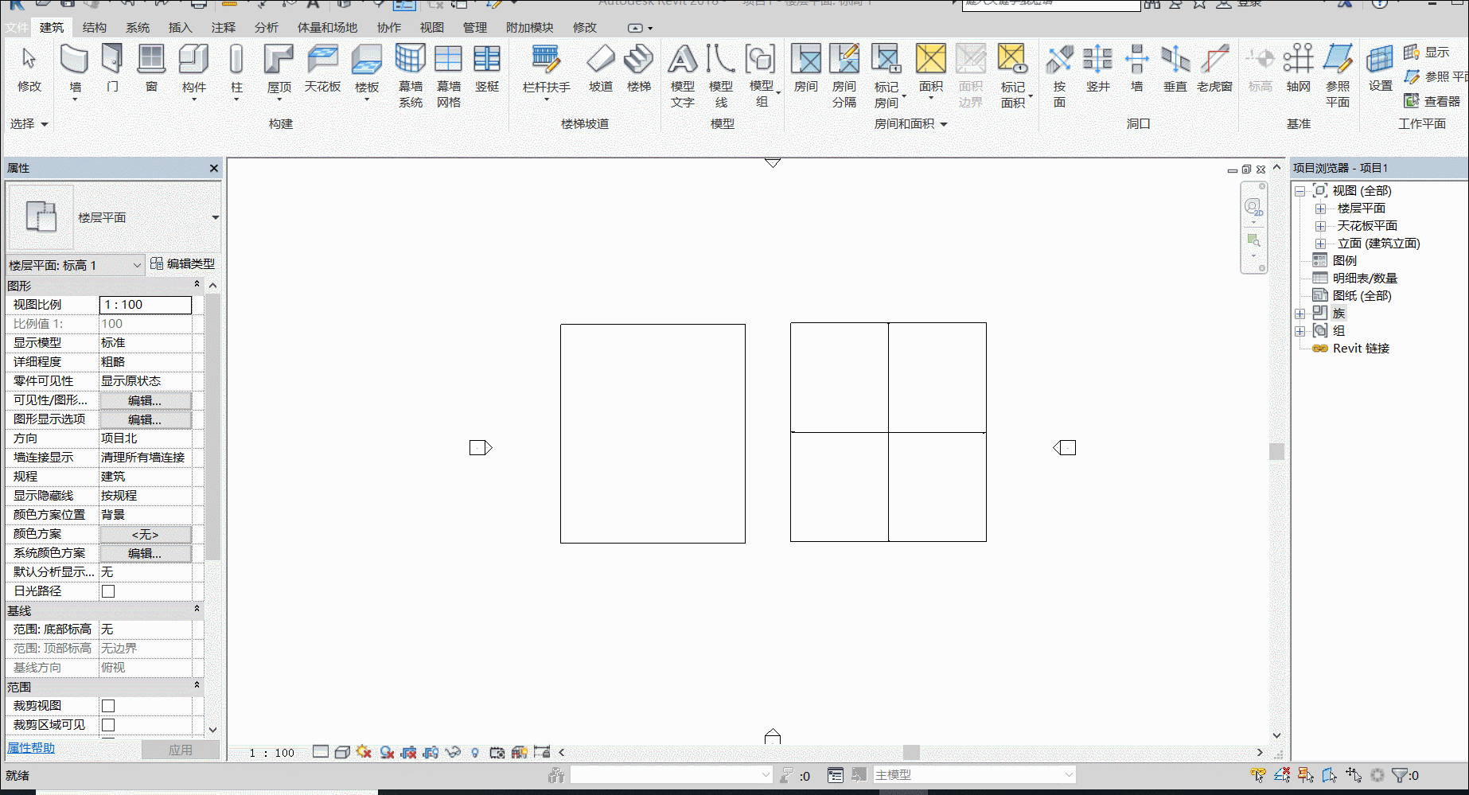Open the 属性帮助 link
The height and width of the screenshot is (795, 1469).
tap(31, 748)
